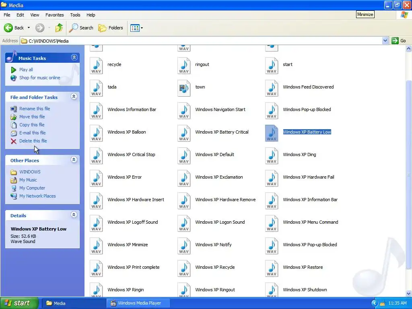Switch to Windows Media Player taskbar button
Viewport: 412px width, 309px height.
pyautogui.click(x=138, y=303)
